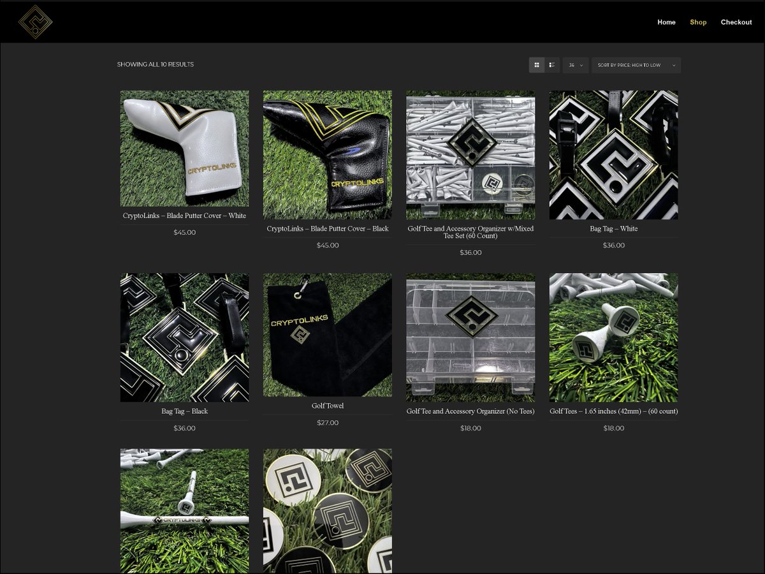The width and height of the screenshot is (765, 574).
Task: Click the Bag Tag – Black product photo
Action: (x=184, y=337)
